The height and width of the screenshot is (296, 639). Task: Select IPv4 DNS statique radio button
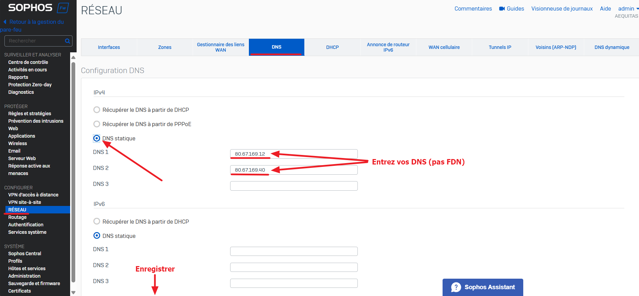click(97, 138)
